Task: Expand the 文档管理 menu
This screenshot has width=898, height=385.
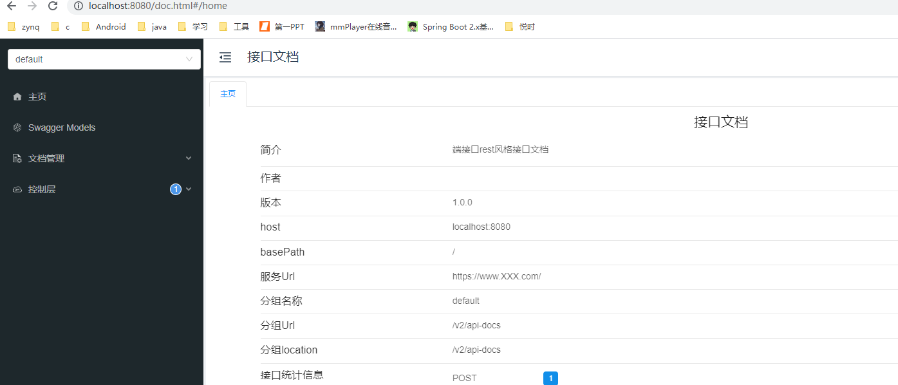Action: (x=102, y=158)
